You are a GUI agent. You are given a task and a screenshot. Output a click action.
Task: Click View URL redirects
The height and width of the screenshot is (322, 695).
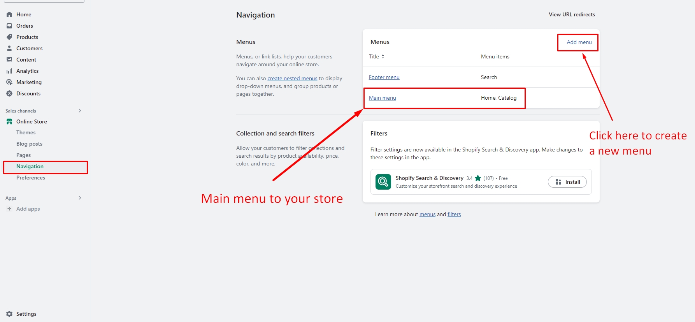click(572, 14)
